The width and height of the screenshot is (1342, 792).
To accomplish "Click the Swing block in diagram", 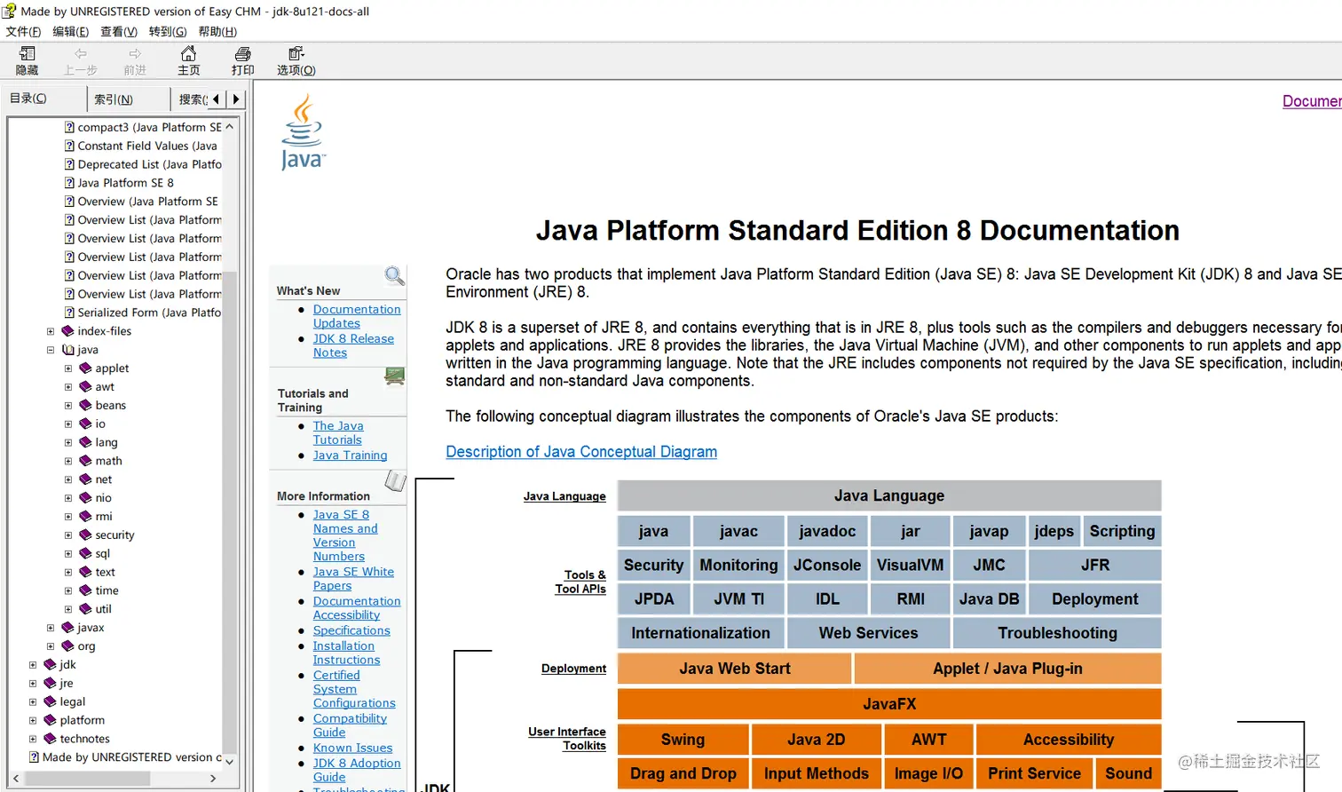I will 683,740.
